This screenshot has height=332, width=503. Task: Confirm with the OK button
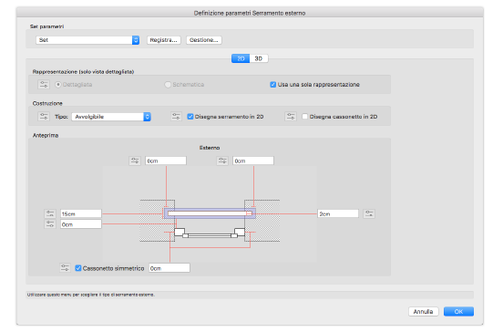point(458,311)
